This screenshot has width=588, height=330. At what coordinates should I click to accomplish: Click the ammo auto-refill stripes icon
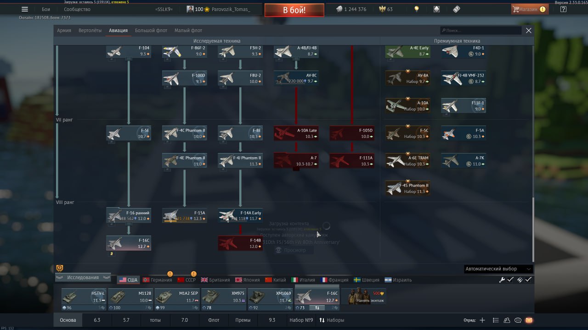520,280
